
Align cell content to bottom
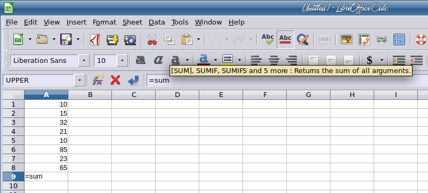[x=349, y=60]
